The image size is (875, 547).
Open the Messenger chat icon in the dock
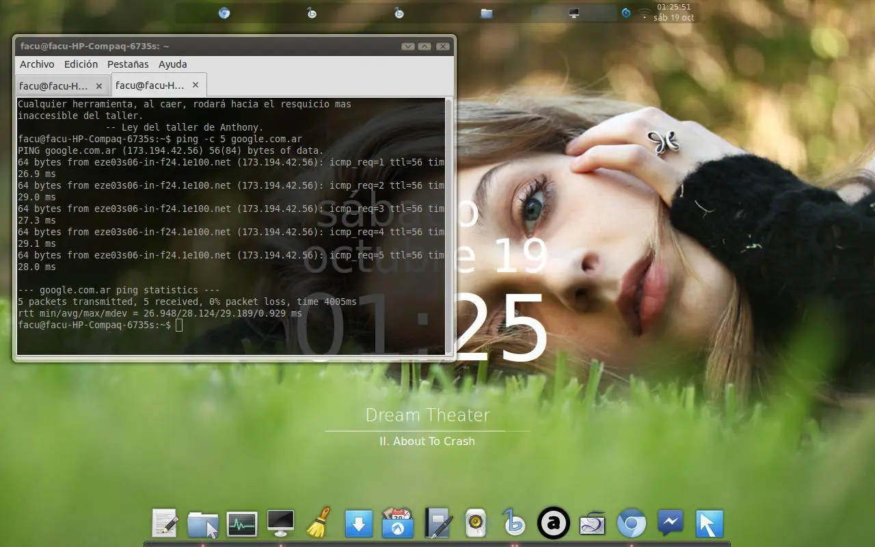pos(671,524)
